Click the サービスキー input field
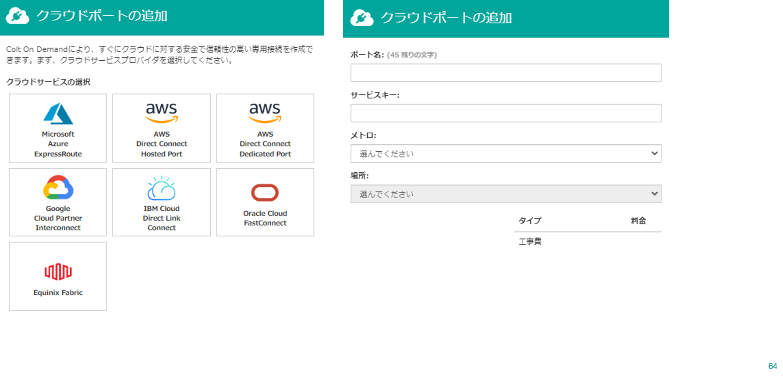 click(506, 113)
